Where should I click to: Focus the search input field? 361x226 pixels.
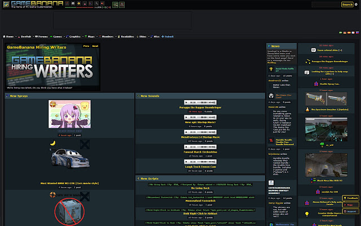pyautogui.click(x=325, y=5)
